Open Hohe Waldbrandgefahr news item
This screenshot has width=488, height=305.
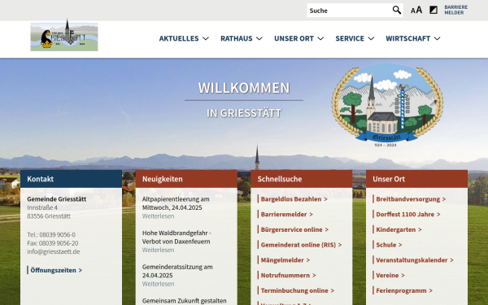coord(176,237)
